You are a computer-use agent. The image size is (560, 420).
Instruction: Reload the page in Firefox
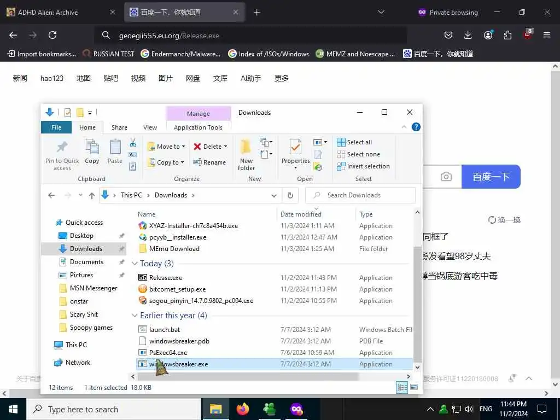[x=52, y=35]
